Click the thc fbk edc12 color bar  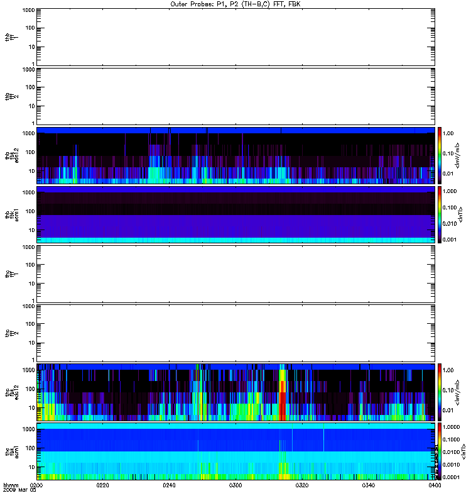440,392
